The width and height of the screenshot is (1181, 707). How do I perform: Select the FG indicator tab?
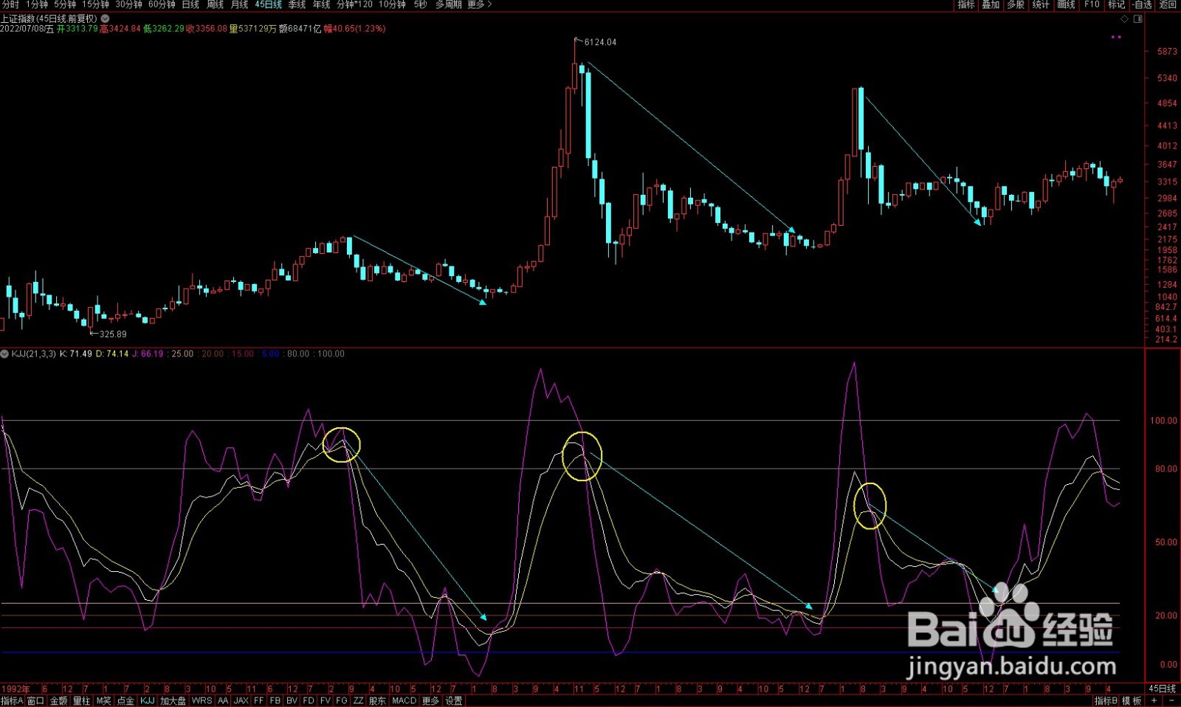(341, 701)
